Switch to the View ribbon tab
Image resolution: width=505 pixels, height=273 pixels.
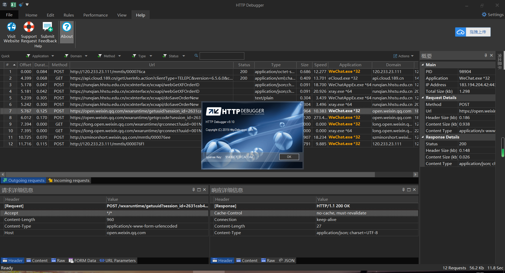point(122,15)
